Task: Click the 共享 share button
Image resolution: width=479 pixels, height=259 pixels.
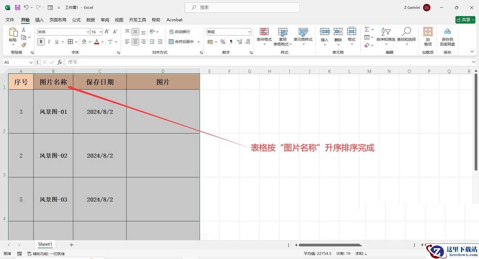Action: (465, 20)
